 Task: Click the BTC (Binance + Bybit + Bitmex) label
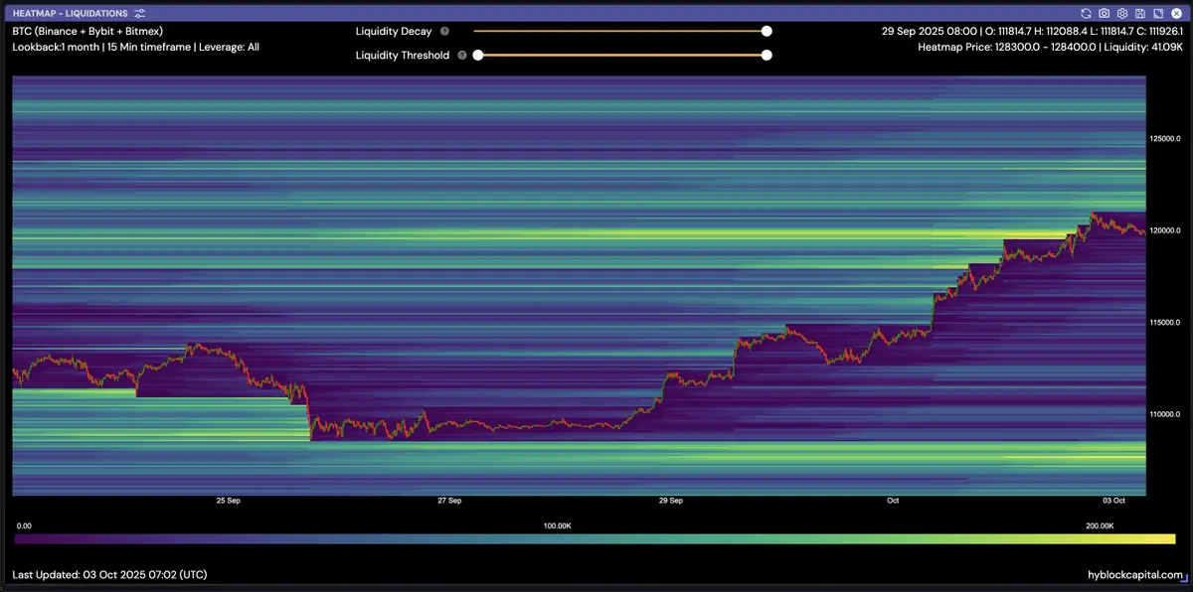tap(87, 31)
